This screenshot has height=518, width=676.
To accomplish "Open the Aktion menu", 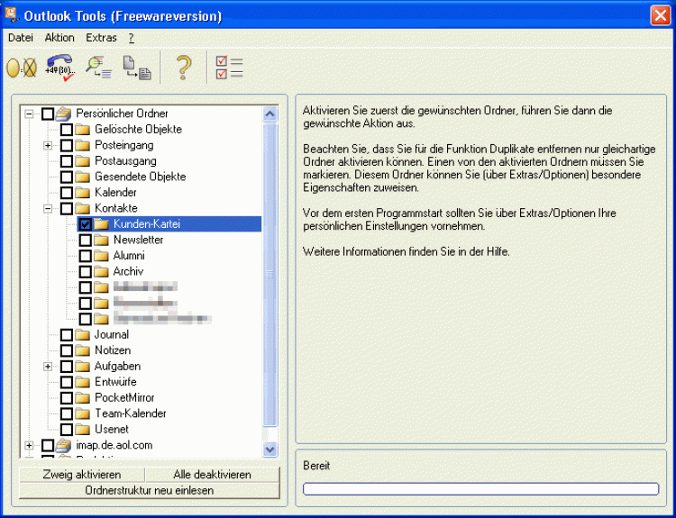I will pyautogui.click(x=59, y=38).
